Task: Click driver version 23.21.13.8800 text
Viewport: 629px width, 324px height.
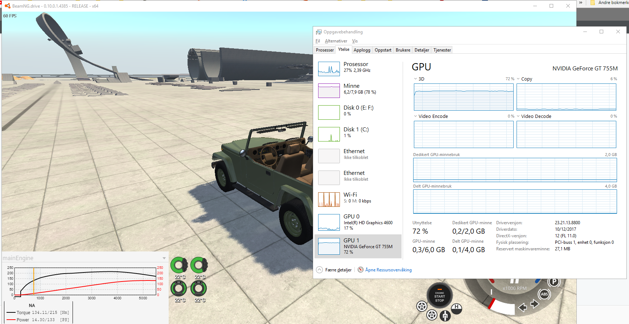Action: [x=567, y=223]
